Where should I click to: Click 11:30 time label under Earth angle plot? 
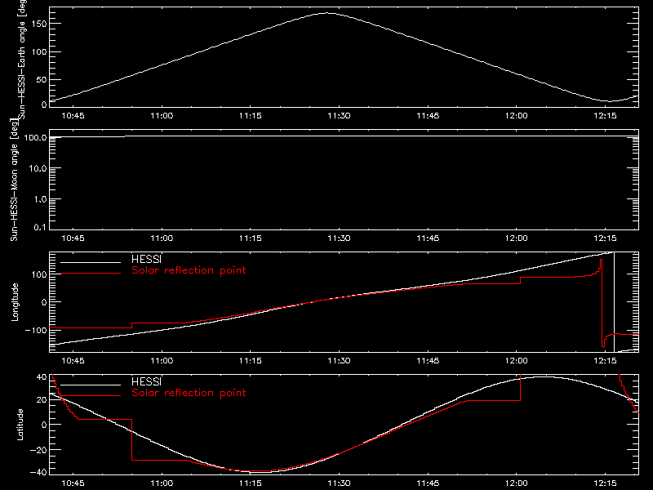[339, 116]
